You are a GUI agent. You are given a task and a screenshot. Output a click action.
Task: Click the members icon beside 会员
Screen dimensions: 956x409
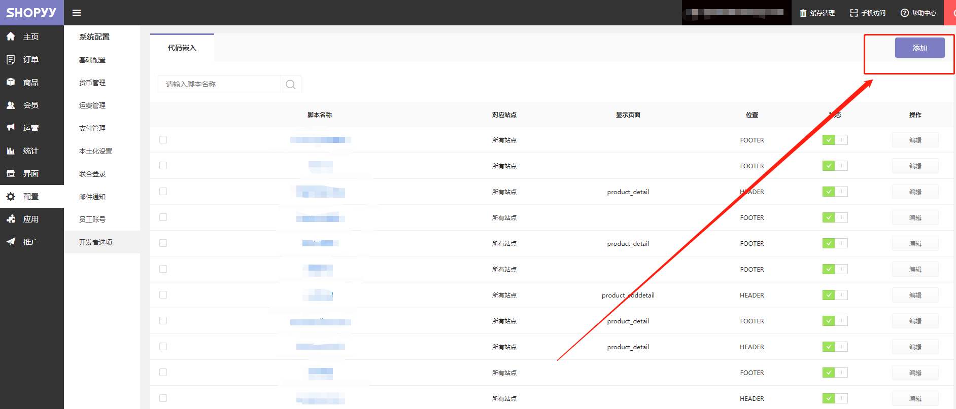(x=11, y=105)
